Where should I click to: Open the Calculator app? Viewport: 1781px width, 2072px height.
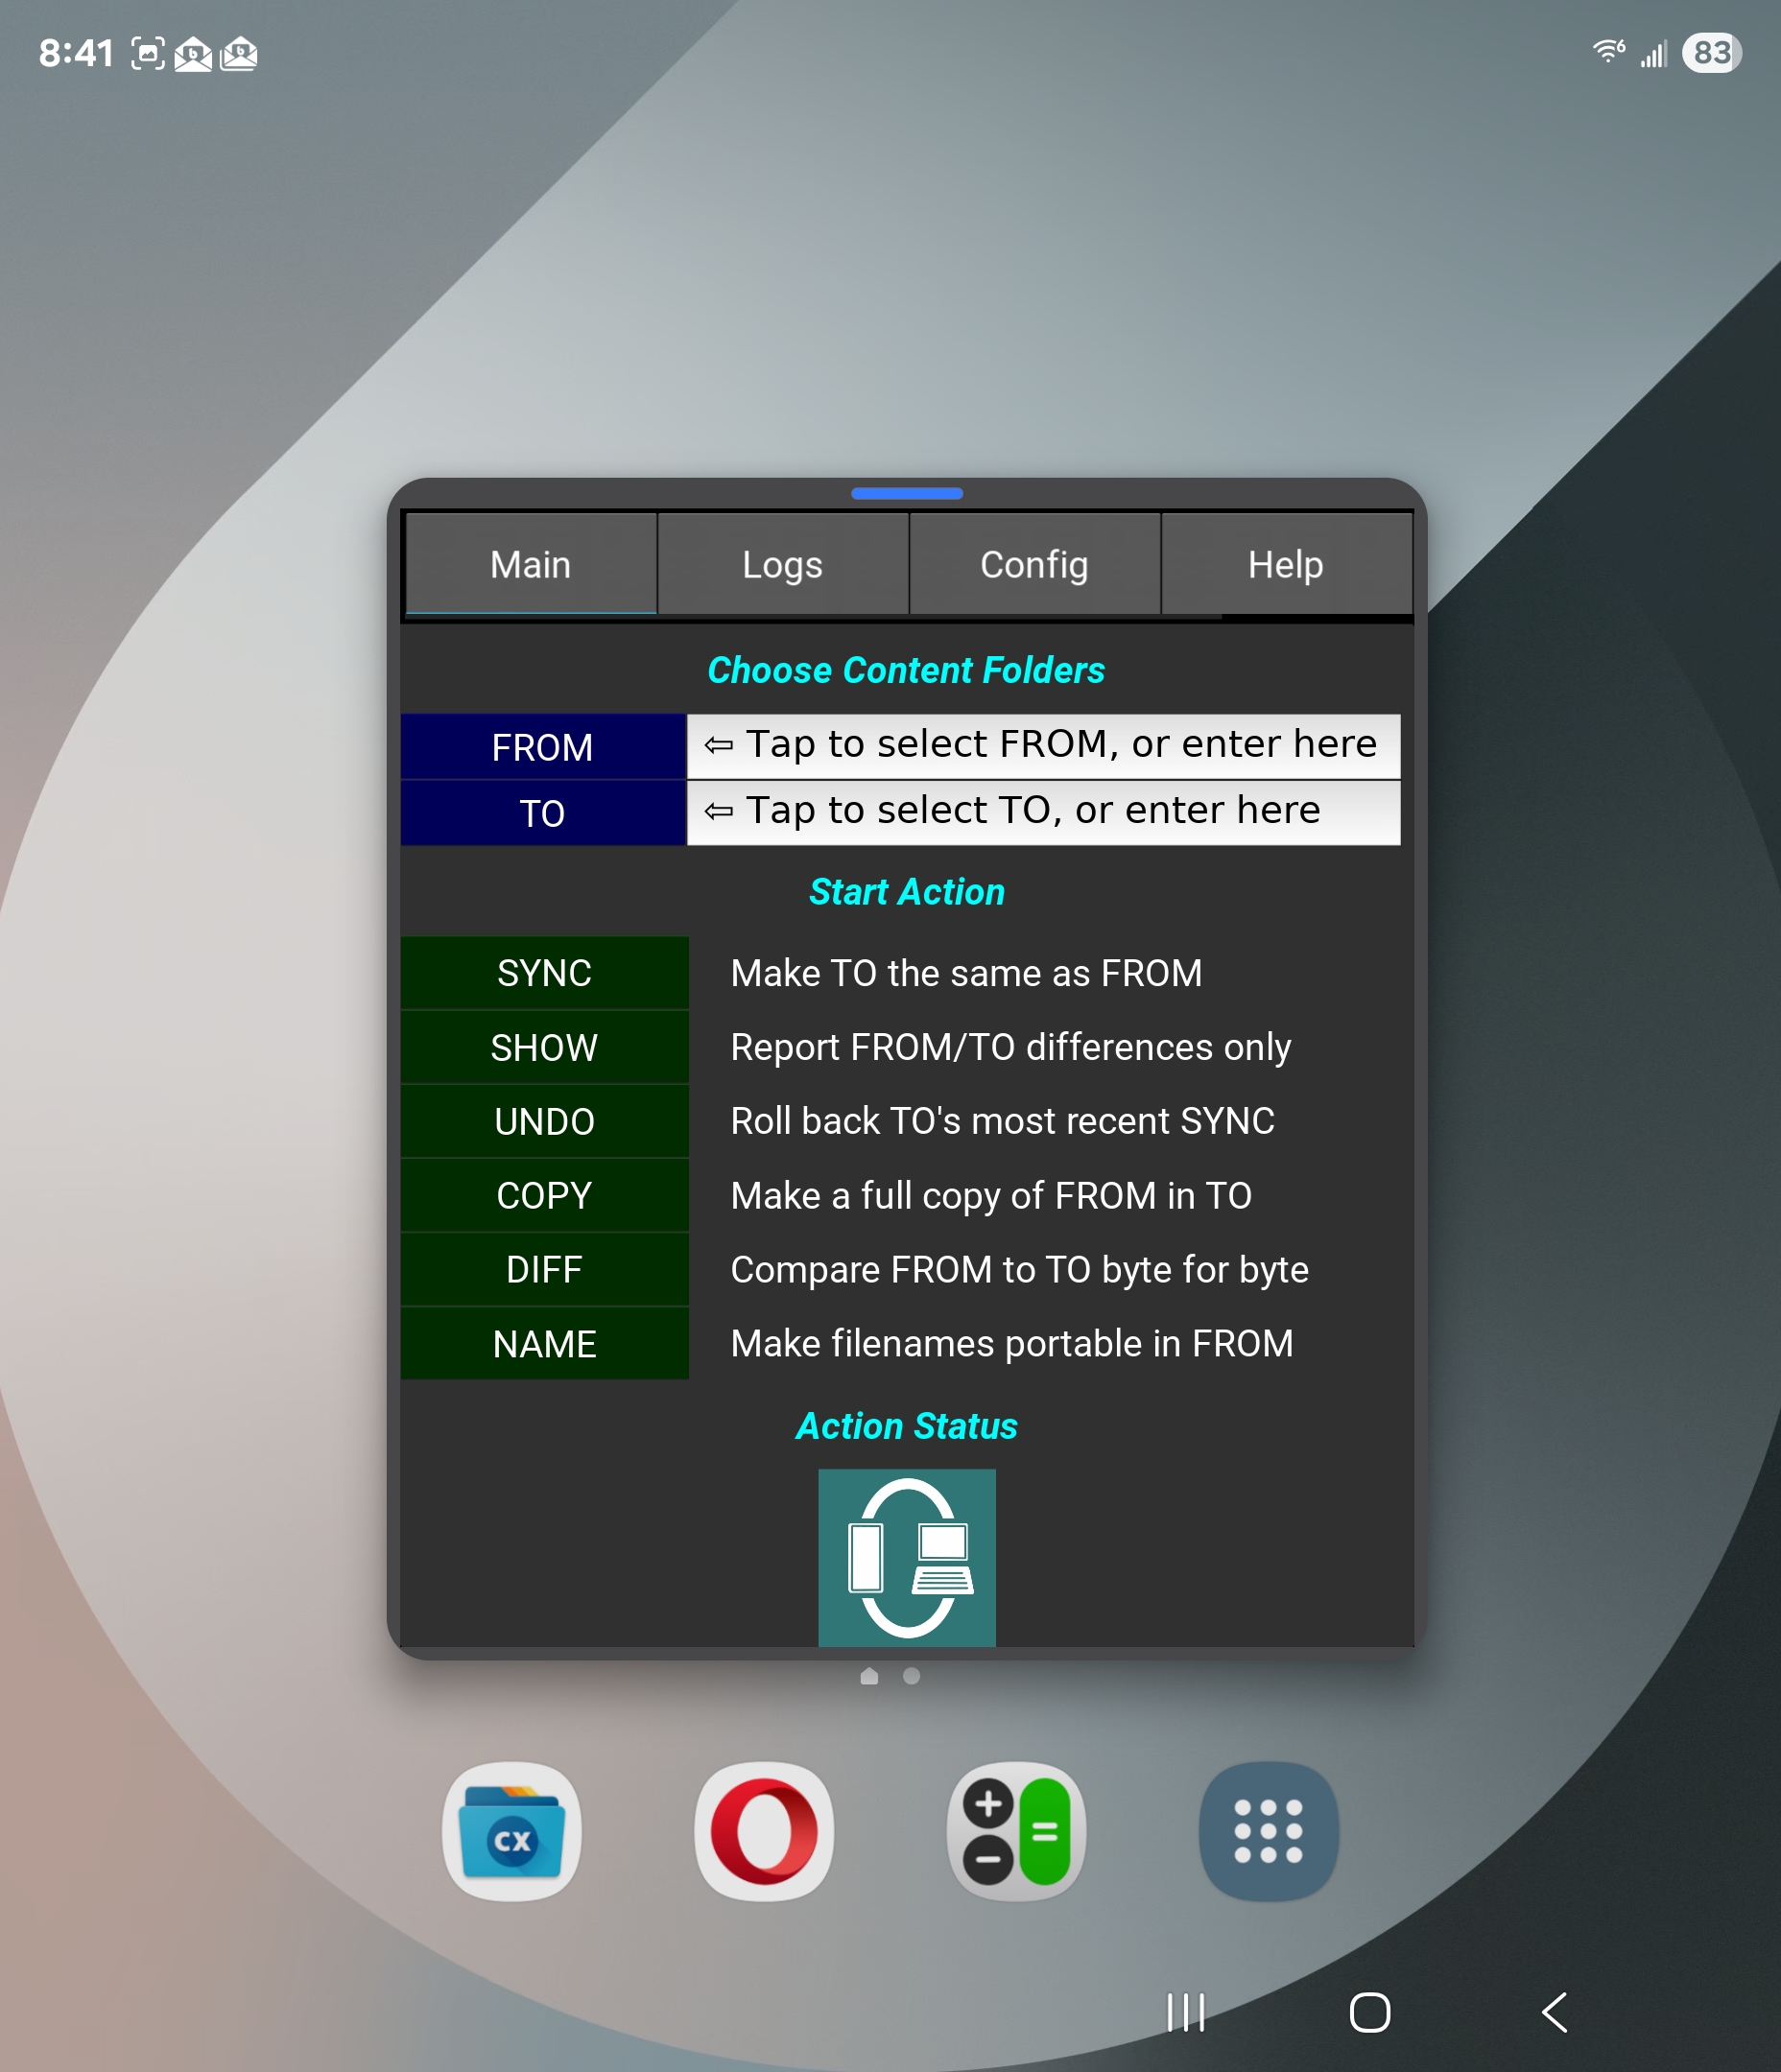[1015, 1830]
